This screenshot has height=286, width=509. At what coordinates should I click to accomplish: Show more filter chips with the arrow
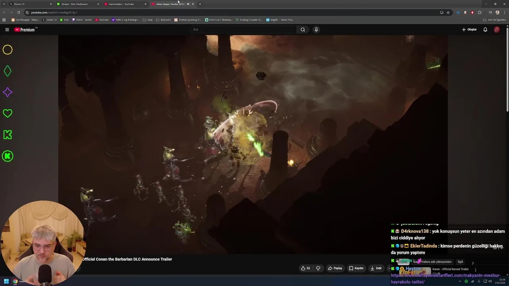(x=472, y=263)
